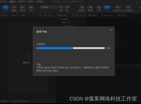The height and width of the screenshot is (104, 141).
Task: Open the 文档 documentation icon
Action: (31, 7)
